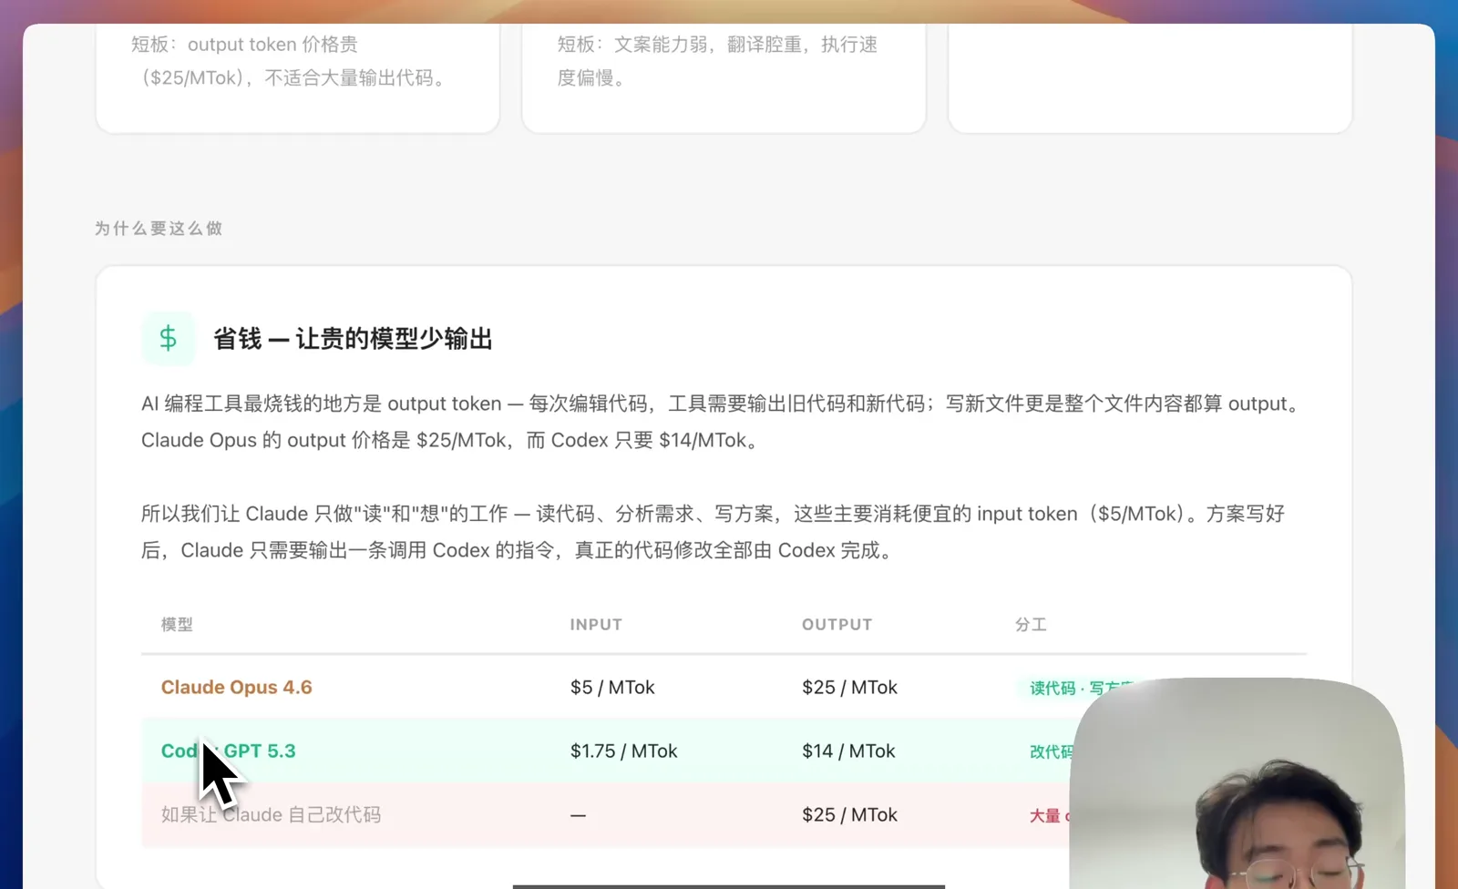Click the $1.75 / MTok input price
This screenshot has width=1458, height=889.
tap(624, 751)
